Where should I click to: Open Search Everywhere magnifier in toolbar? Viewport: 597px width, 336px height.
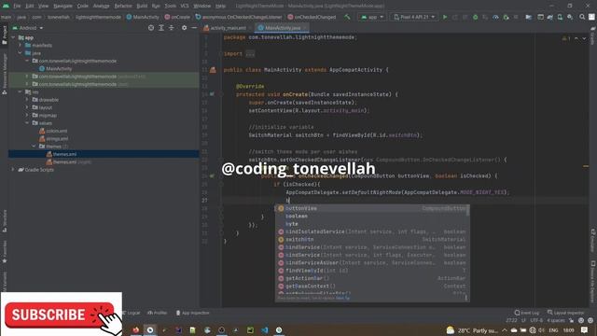point(582,17)
